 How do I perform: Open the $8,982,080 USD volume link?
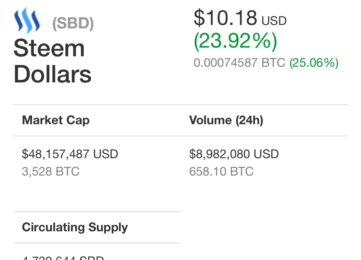[234, 154]
